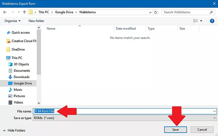Expand the address bar previous locations dropdown

(x=150, y=12)
